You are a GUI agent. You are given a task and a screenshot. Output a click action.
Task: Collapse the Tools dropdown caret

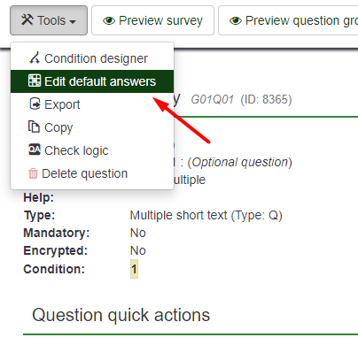(x=73, y=21)
